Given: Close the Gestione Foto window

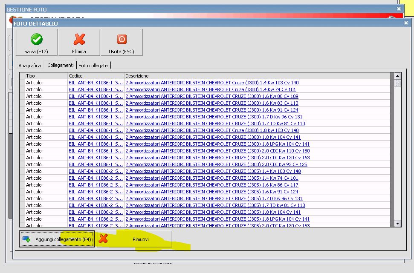Looking at the screenshot, I should 399,9.
